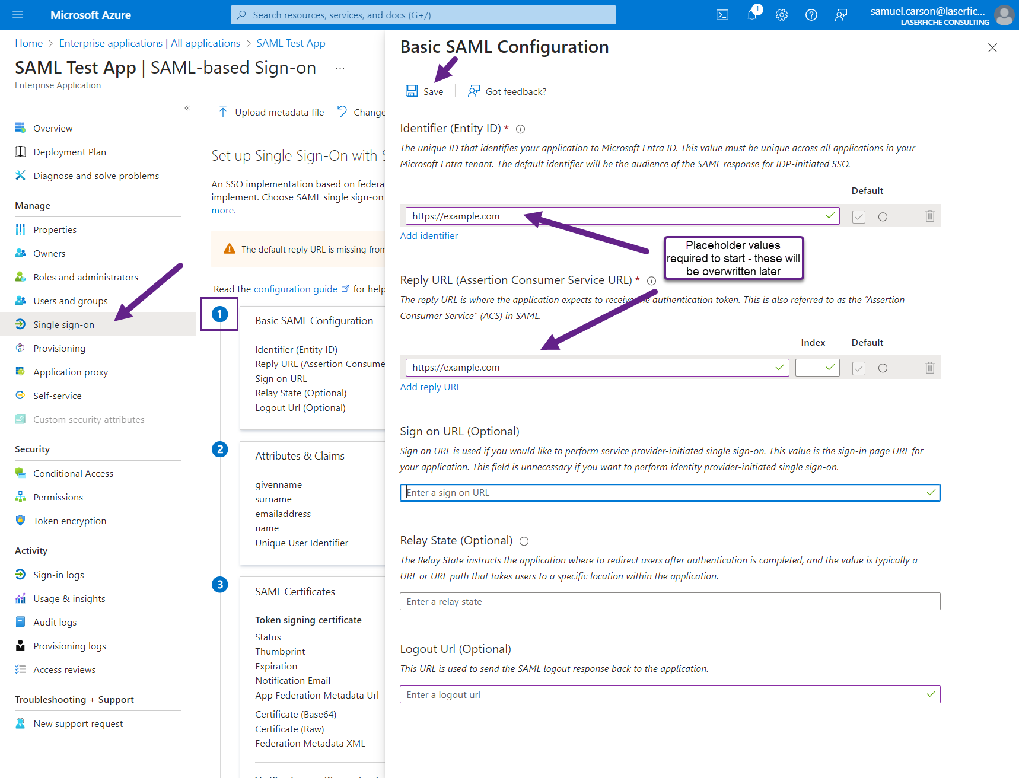Show info tooltip for Reply URL heading

point(651,280)
